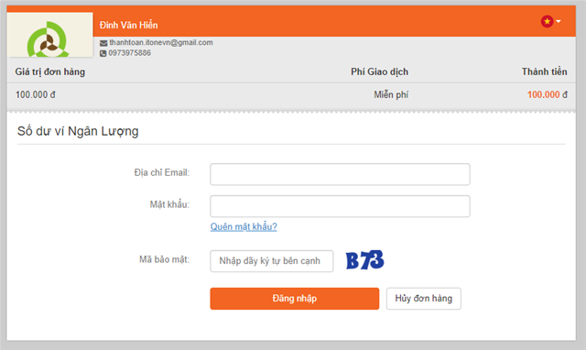Viewport: 586px width, 350px height.
Task: Click the Đăng nhập login button
Action: (x=295, y=299)
